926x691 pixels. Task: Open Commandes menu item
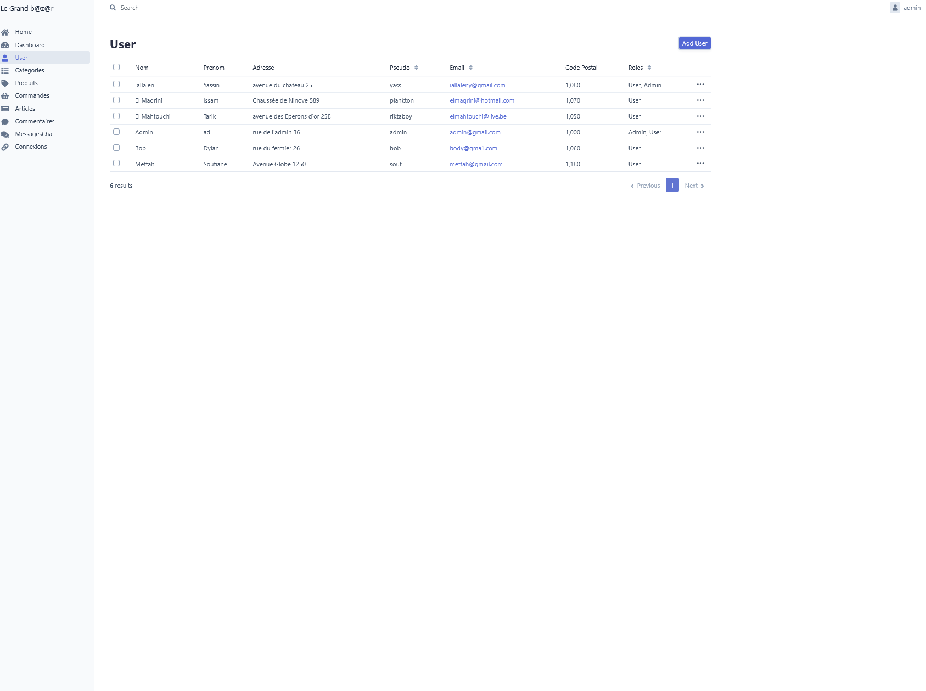tap(32, 96)
